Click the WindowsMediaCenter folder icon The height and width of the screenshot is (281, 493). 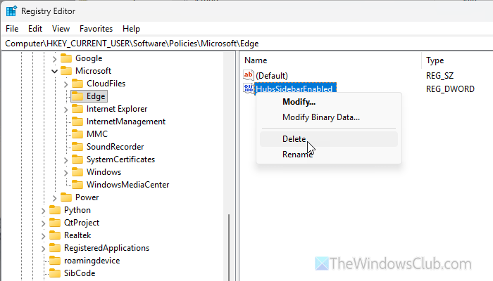click(77, 185)
